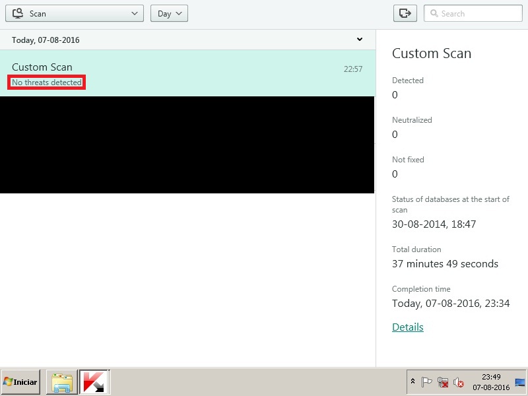The image size is (528, 396).
Task: Click the No threats detected label
Action: coord(45,82)
